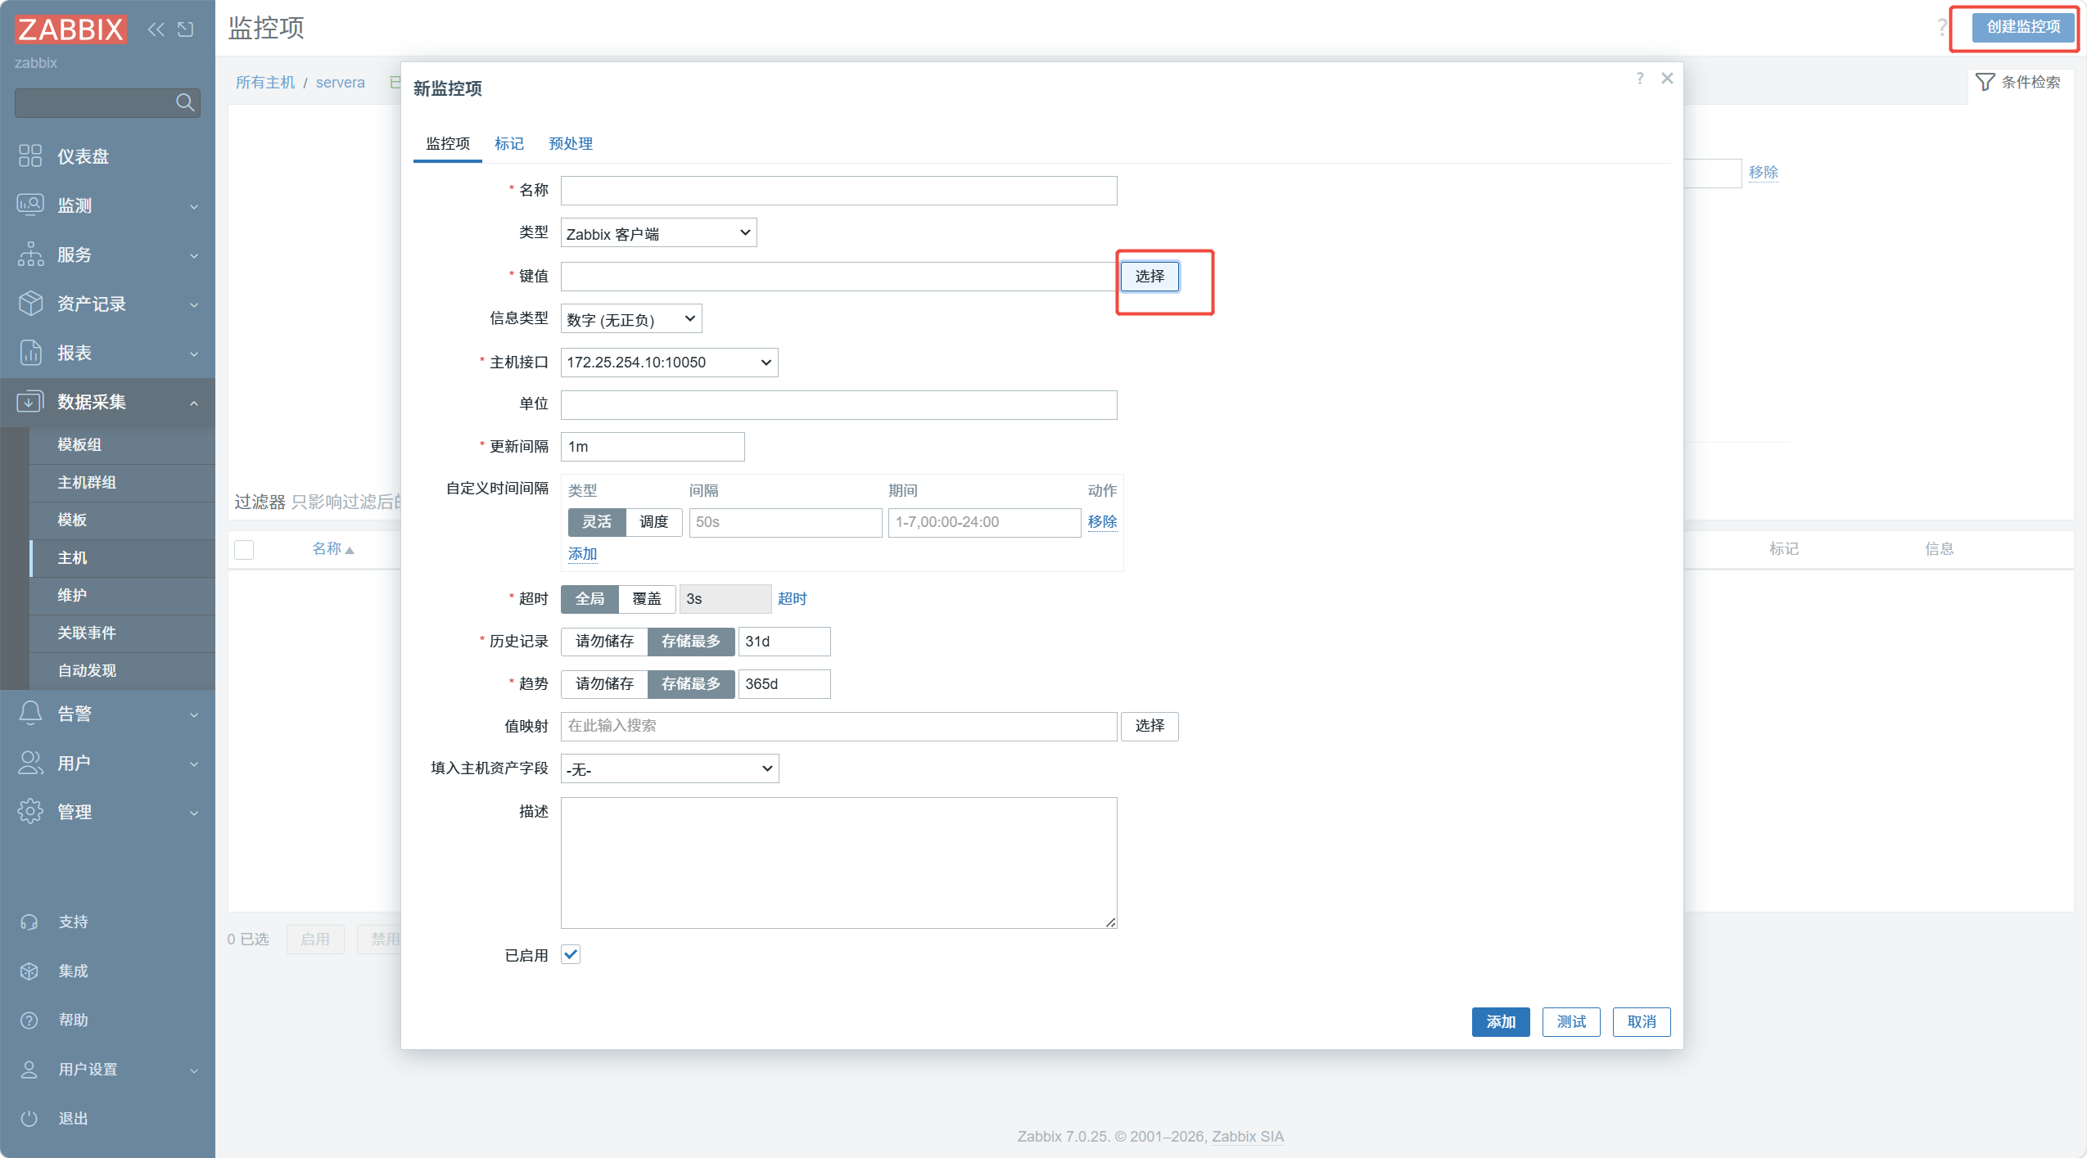This screenshot has width=2087, height=1158.
Task: Open 自动发现 submenu item
Action: pos(122,671)
